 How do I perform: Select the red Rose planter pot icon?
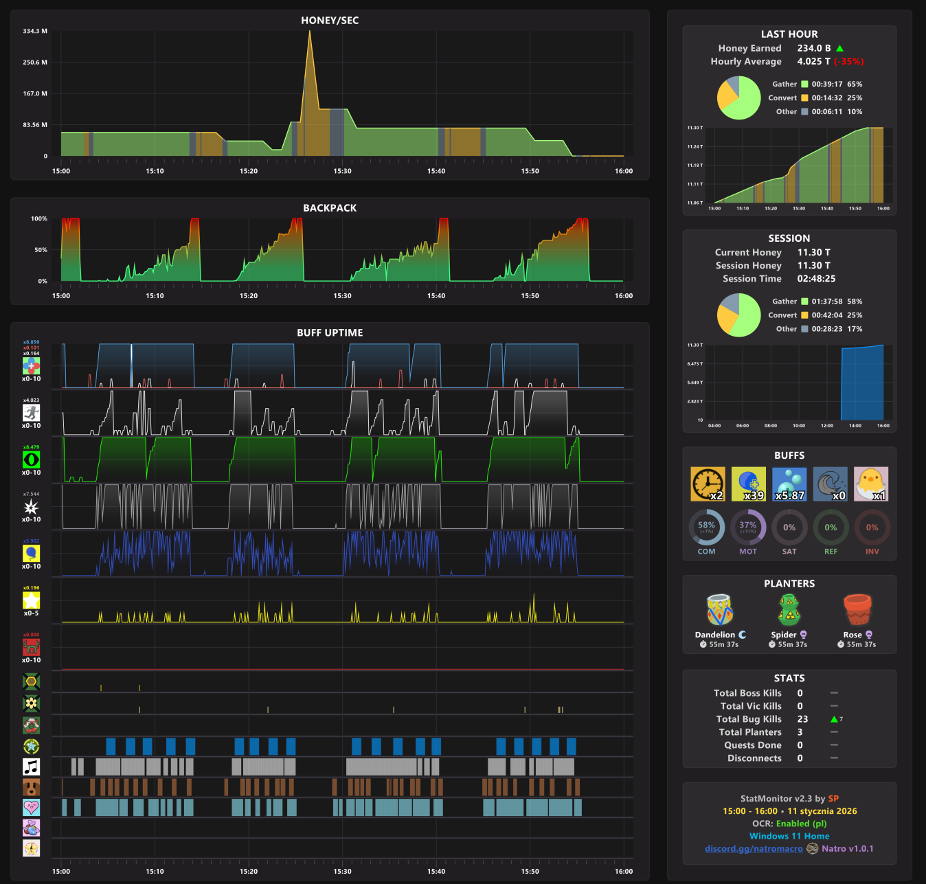[858, 609]
